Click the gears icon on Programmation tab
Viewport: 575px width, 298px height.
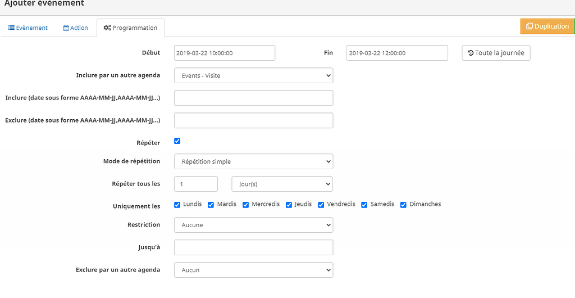click(107, 28)
